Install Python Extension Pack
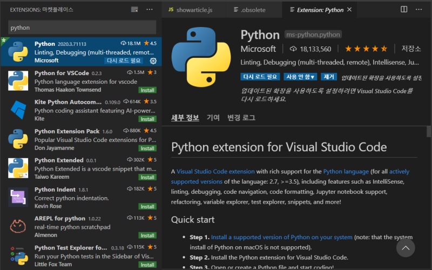The image size is (432, 270). 147,148
